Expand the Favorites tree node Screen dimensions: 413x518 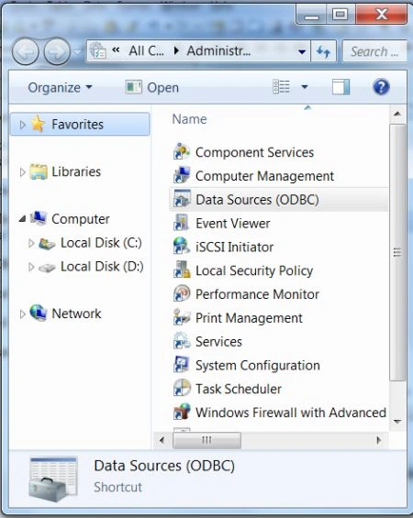point(22,125)
